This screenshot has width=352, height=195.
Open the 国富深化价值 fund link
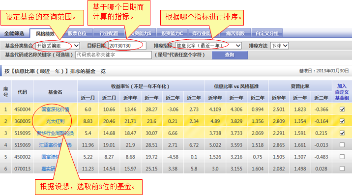55,109
